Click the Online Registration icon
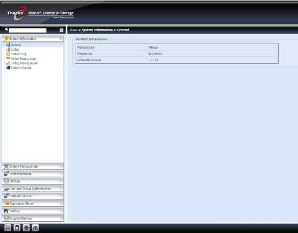Viewport: 298px width, 233px height. click(x=8, y=58)
